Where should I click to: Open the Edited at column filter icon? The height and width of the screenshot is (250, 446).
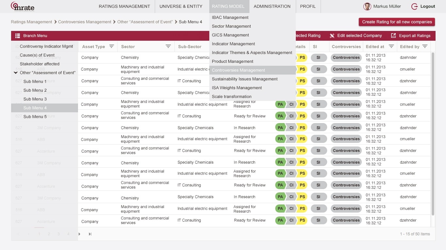coord(391,47)
